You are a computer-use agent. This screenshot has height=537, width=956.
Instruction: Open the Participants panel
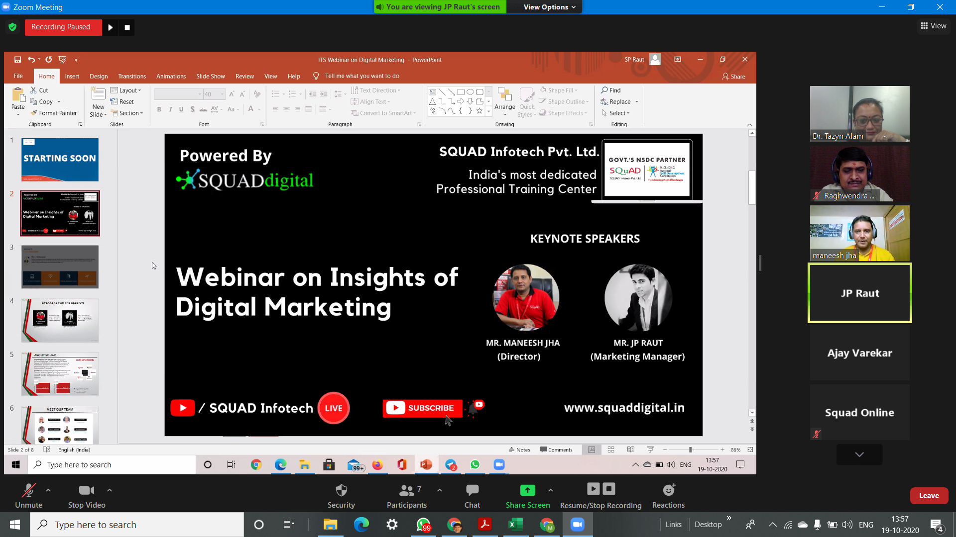click(x=407, y=496)
